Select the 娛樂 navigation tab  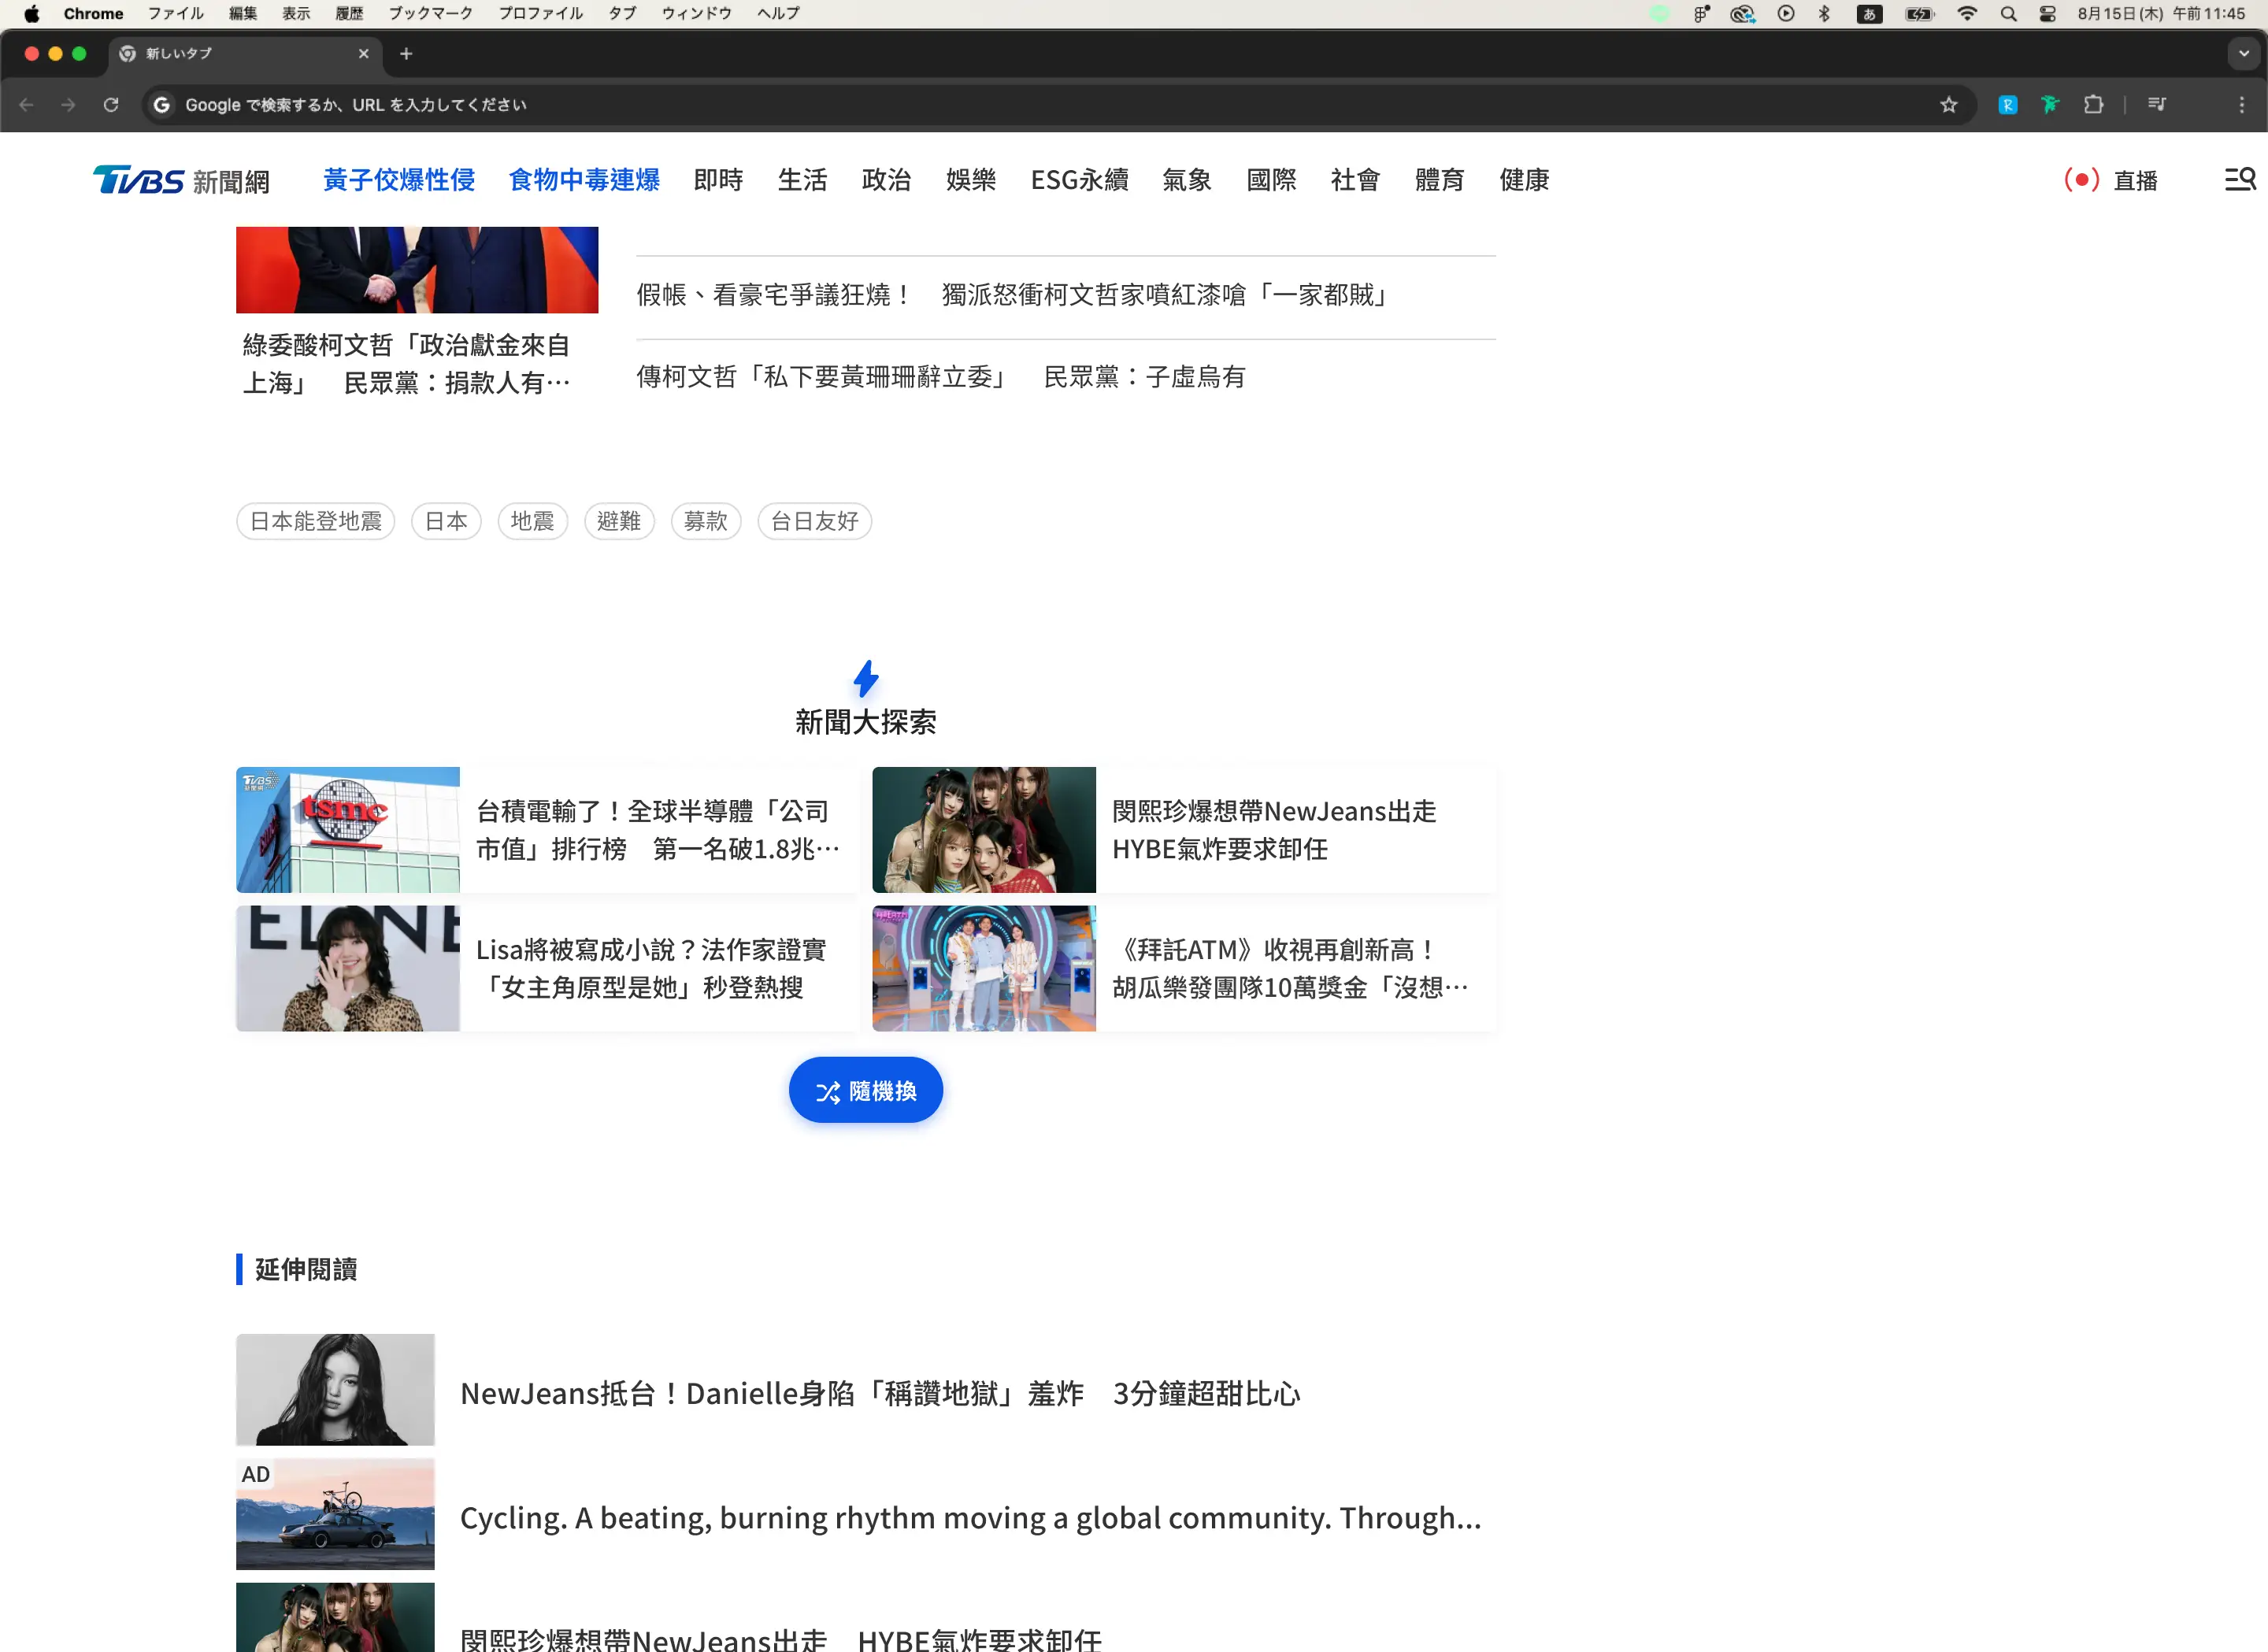coord(970,180)
